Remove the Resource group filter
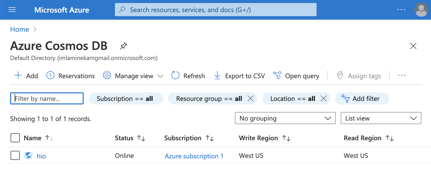431x170 pixels. click(251, 98)
